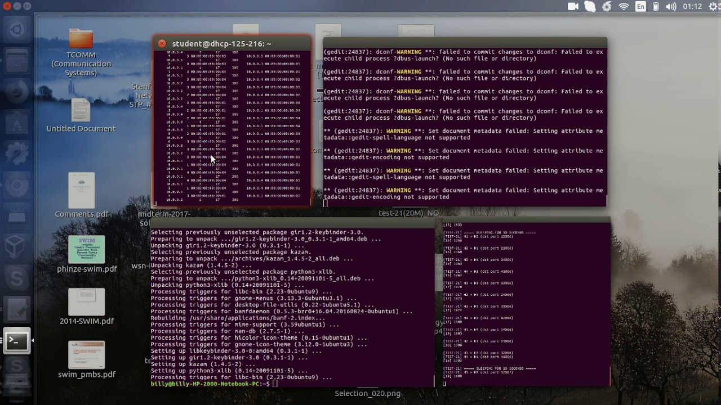Select the Comments.pdf desktop file
721x405 pixels.
[82, 195]
